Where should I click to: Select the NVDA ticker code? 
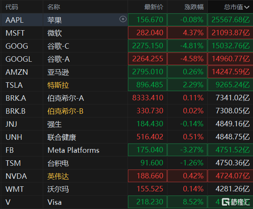click(x=16, y=176)
